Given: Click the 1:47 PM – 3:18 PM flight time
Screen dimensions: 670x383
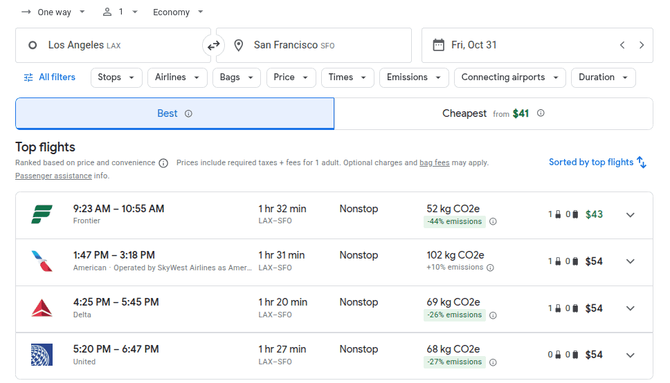Looking at the screenshot, I should pos(114,255).
